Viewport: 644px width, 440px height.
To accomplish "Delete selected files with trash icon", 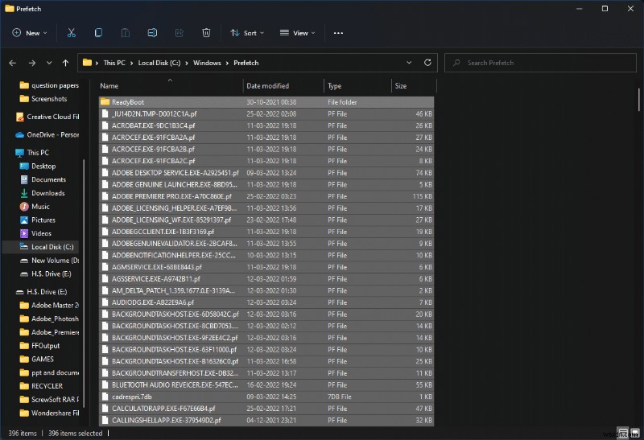I will pos(206,33).
